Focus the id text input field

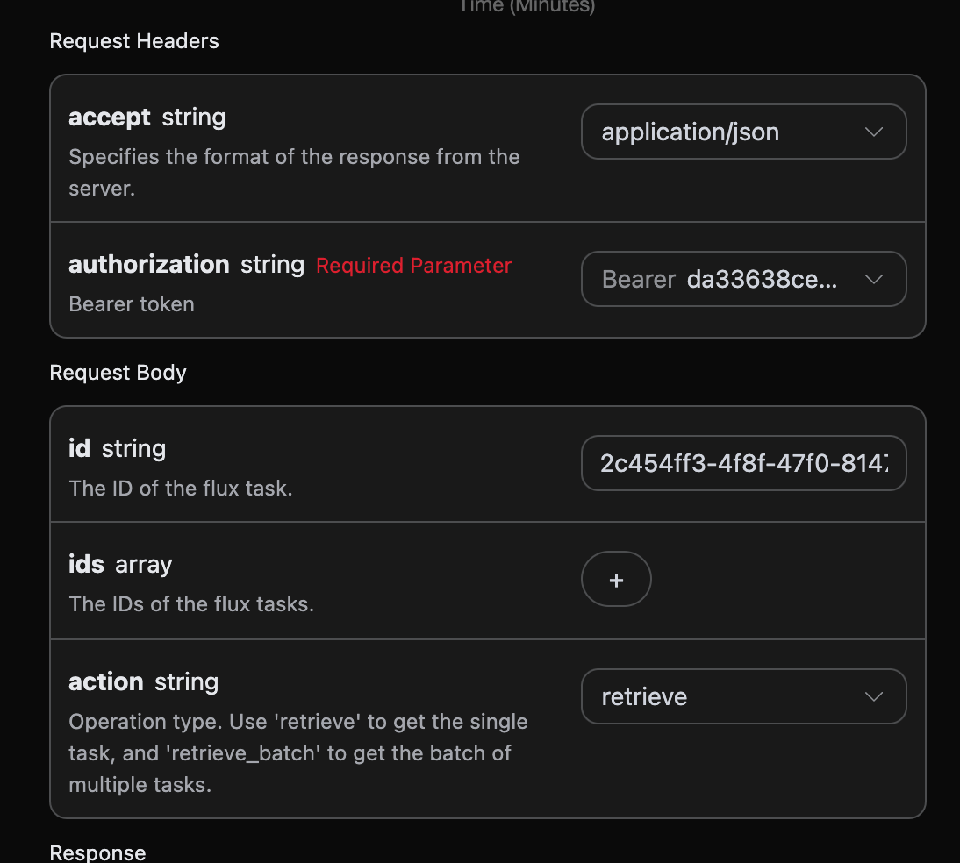[742, 463]
